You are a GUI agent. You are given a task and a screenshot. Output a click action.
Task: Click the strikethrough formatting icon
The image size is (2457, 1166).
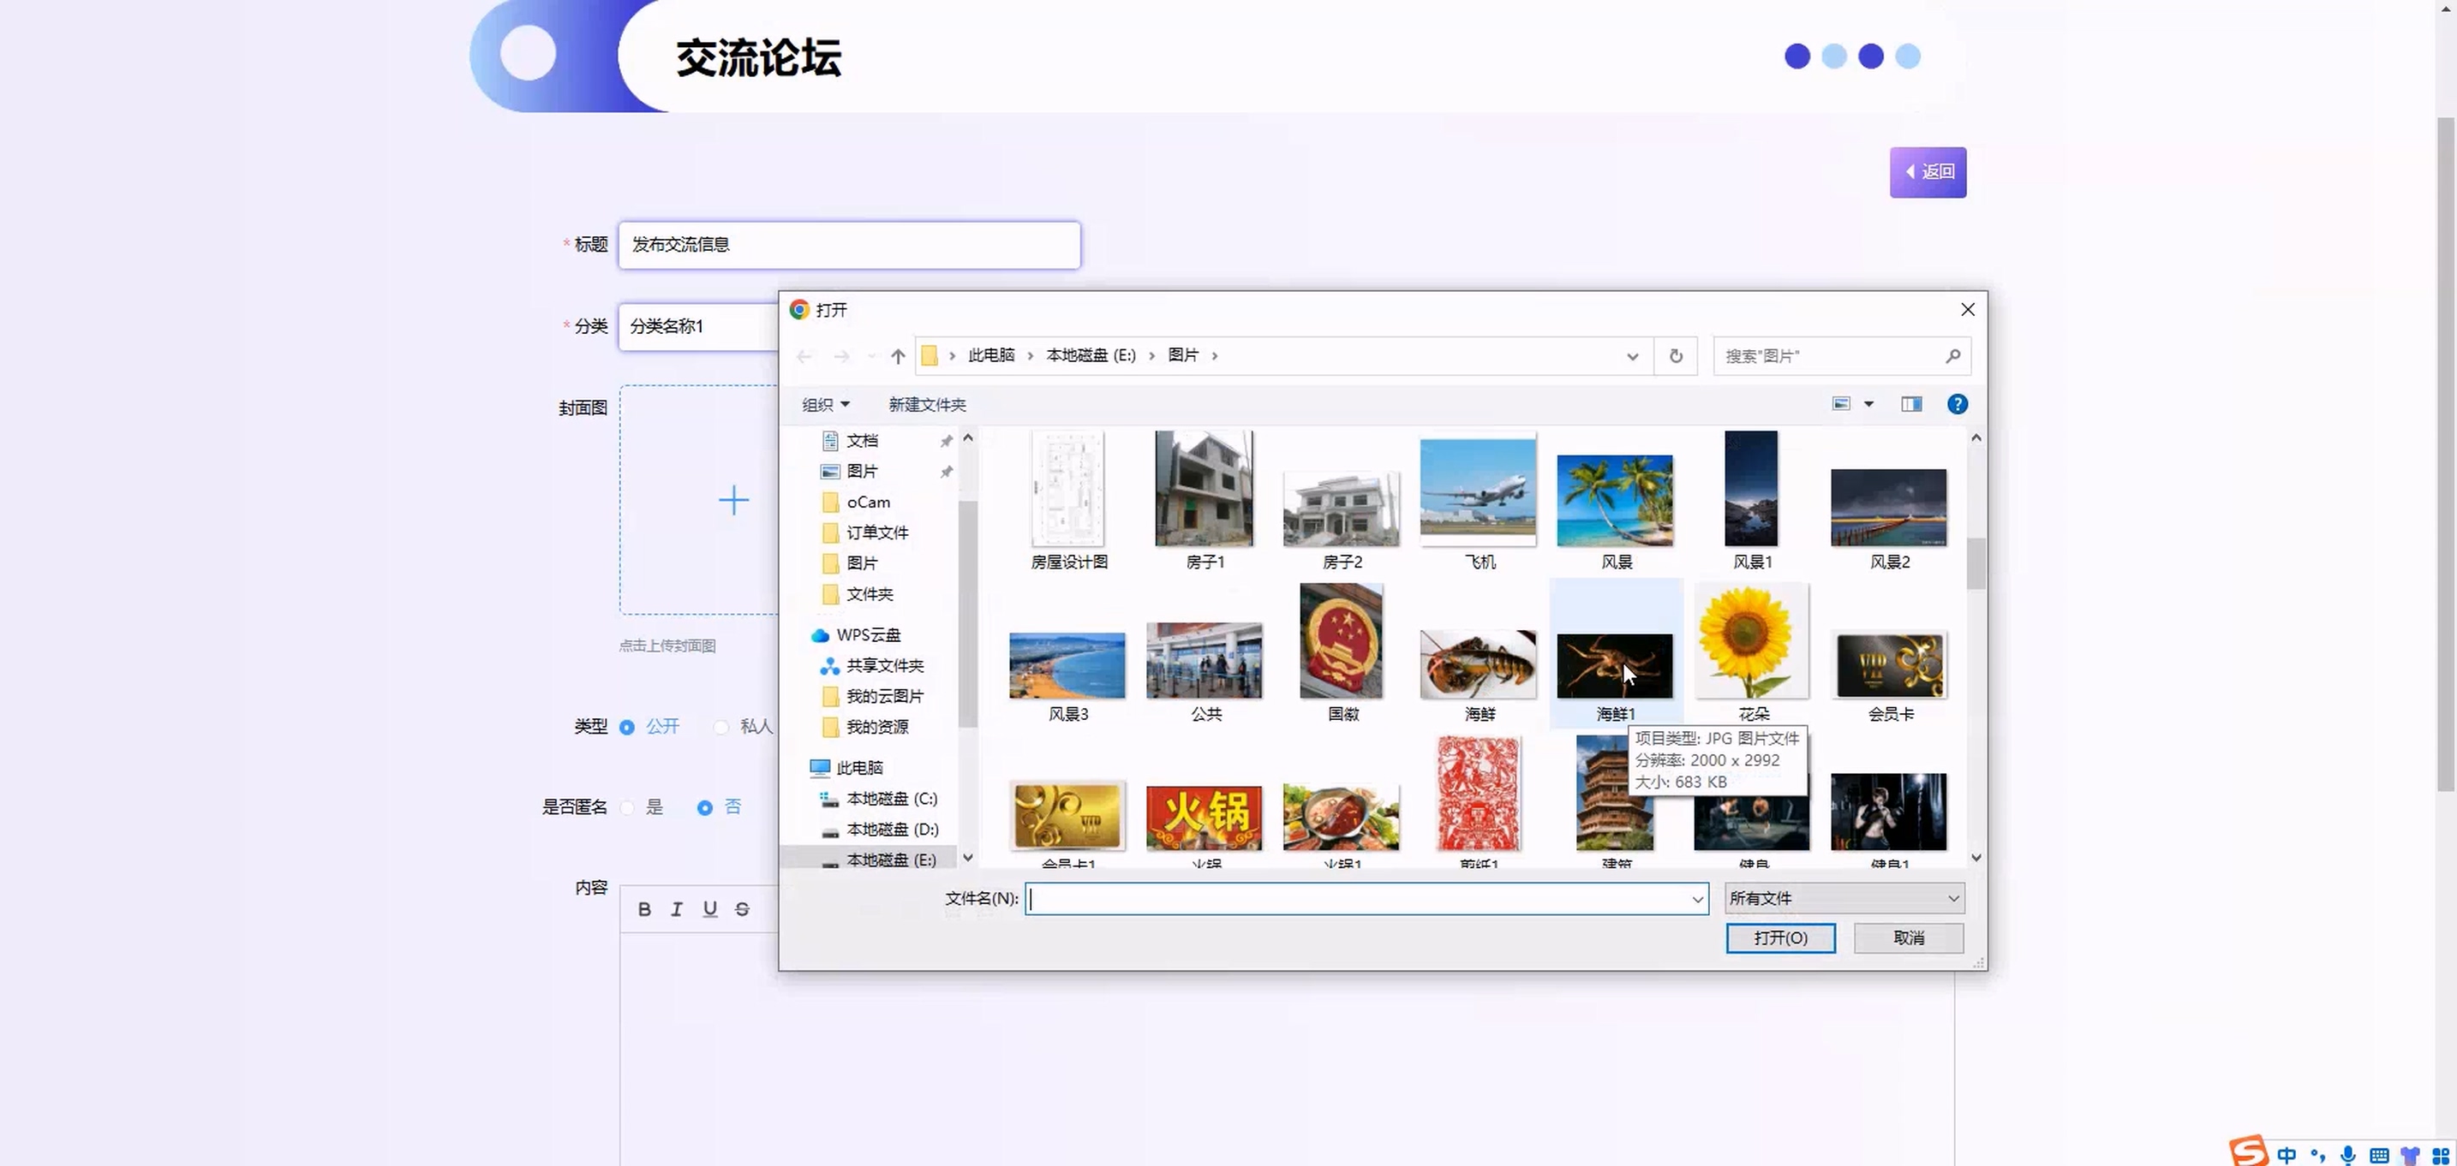pyautogui.click(x=742, y=908)
